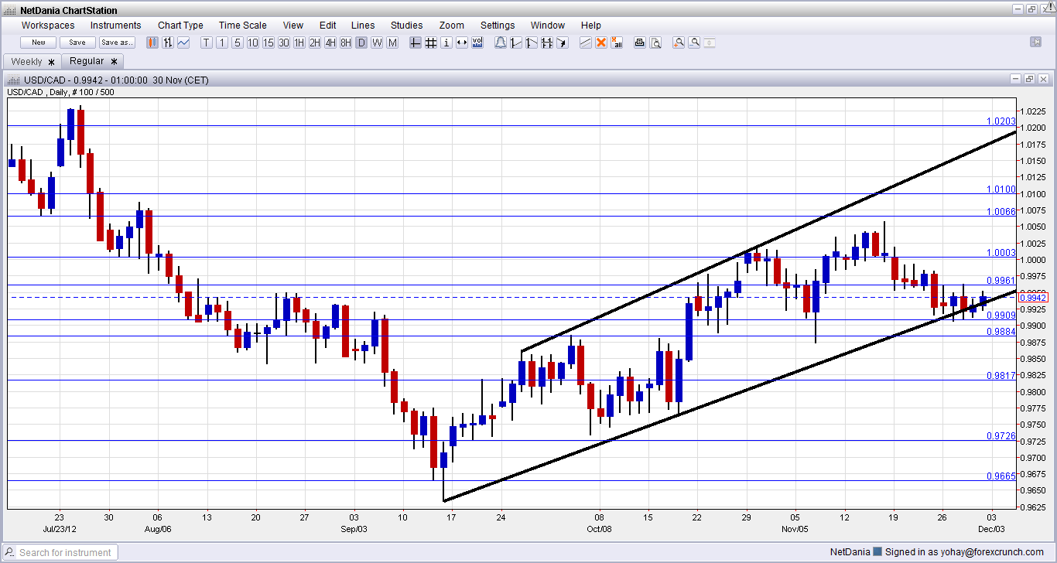Click the zoom out magnifier icon
This screenshot has width=1057, height=563.
click(694, 43)
